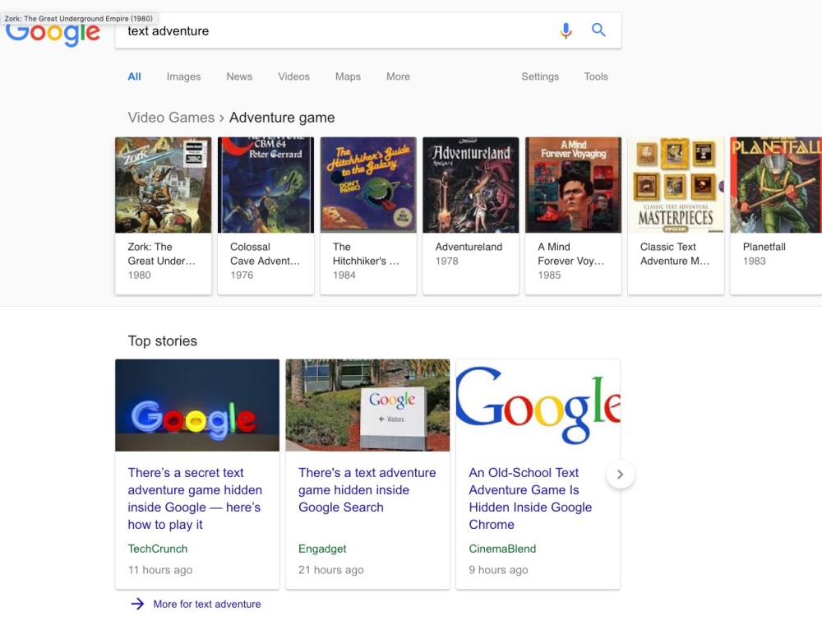The image size is (822, 630).
Task: Open the Tools options
Action: [596, 76]
